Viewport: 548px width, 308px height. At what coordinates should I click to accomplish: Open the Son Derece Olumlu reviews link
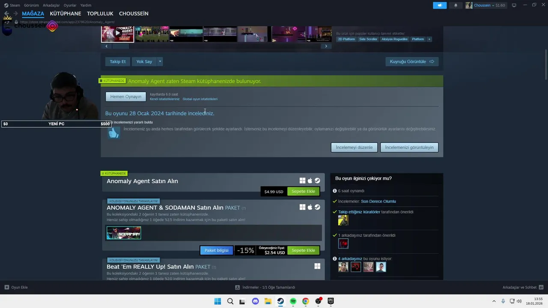[x=378, y=201]
